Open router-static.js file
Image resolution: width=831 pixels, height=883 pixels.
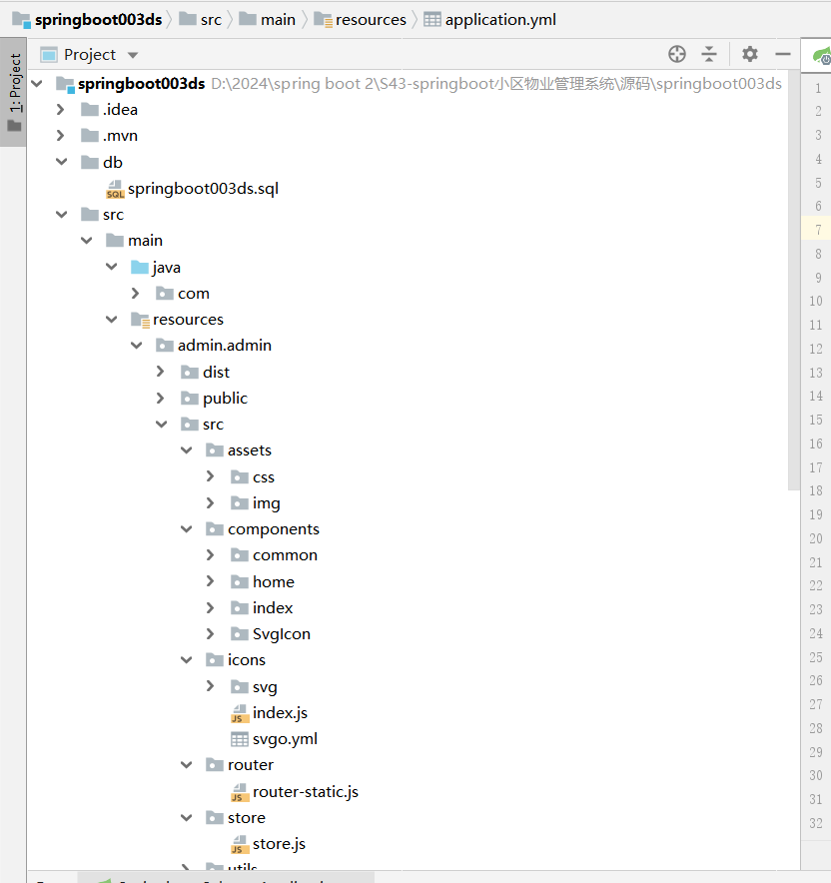305,792
